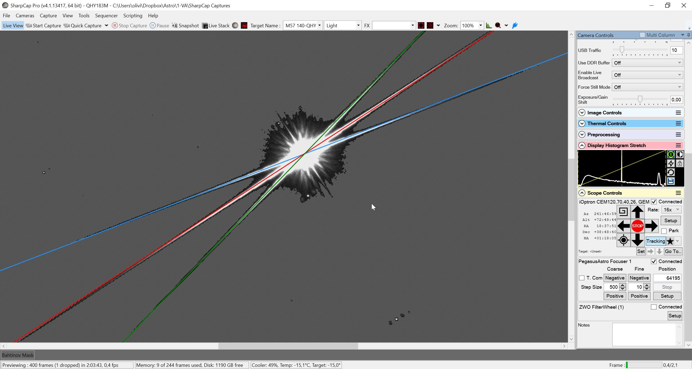Click the spiral search icon in Scope Controls

coord(623,212)
